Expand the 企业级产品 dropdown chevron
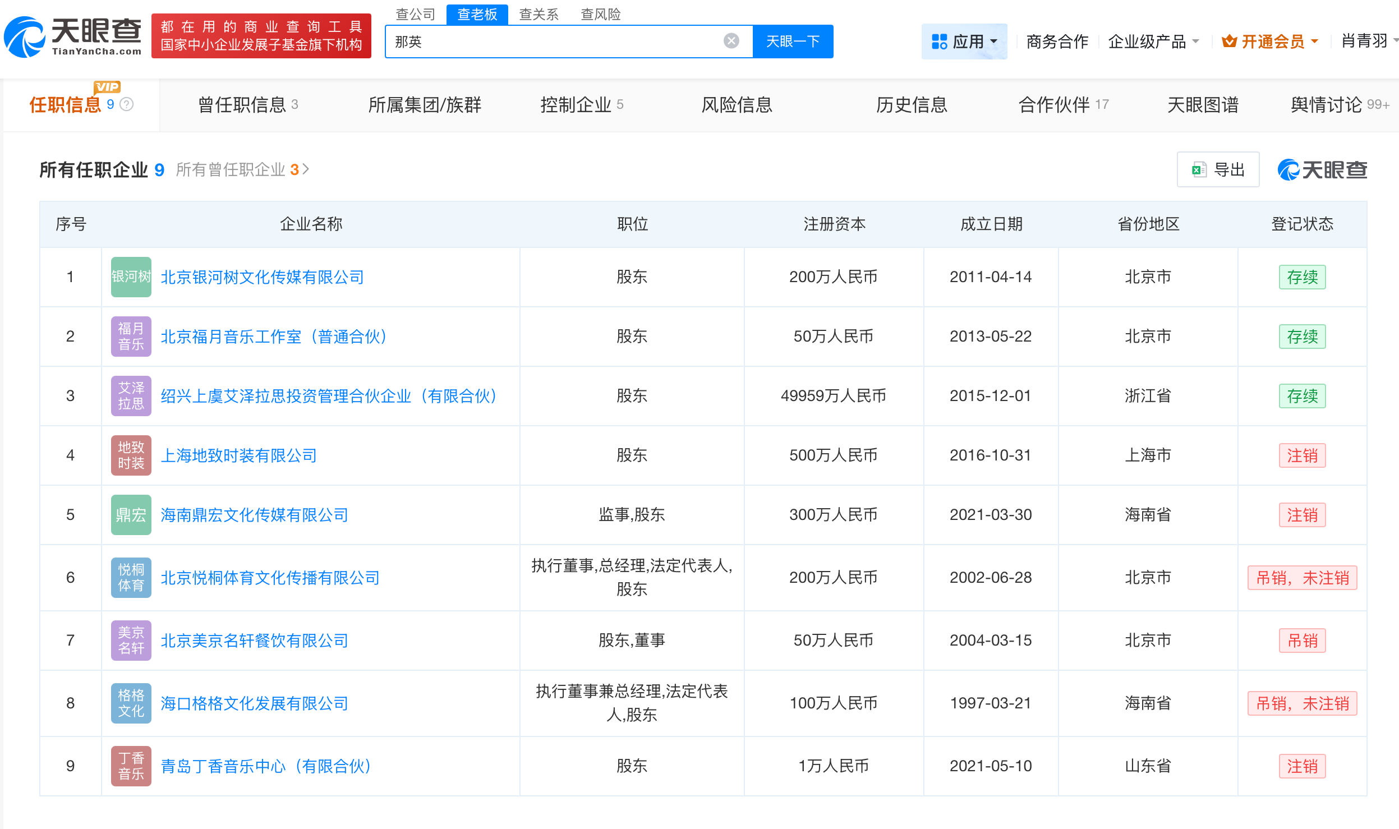This screenshot has height=829, width=1399. click(x=1196, y=41)
